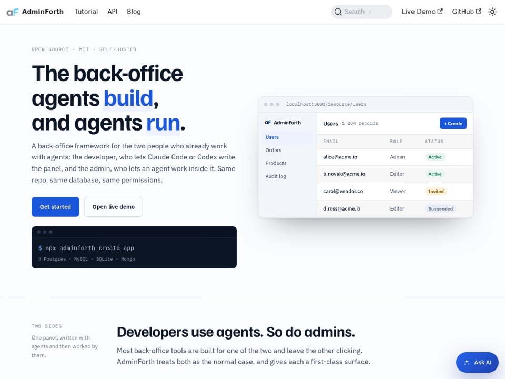Viewport: 505px width, 379px height.
Task: Click Editor role in d.ross's row
Action: pyautogui.click(x=397, y=209)
